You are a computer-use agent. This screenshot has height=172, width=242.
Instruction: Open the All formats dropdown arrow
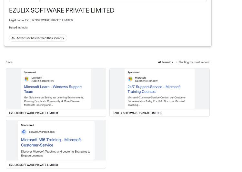pyautogui.click(x=176, y=62)
